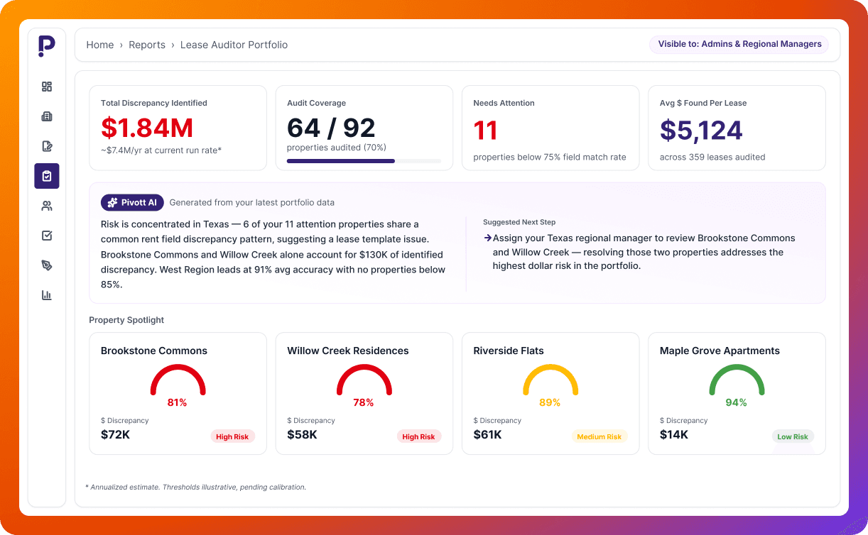The height and width of the screenshot is (535, 868).
Task: Click the Riverside Flats 89% gauge
Action: (x=550, y=385)
